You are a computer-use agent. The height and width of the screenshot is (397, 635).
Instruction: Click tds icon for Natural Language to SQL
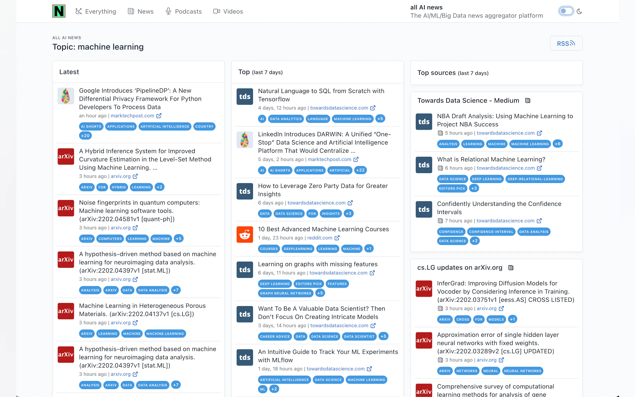pos(244,96)
